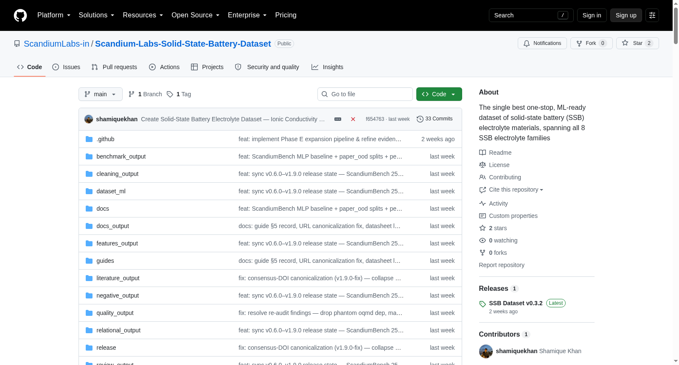The height and width of the screenshot is (365, 679).
Task: Click the watching eye icon
Action: [x=483, y=240]
